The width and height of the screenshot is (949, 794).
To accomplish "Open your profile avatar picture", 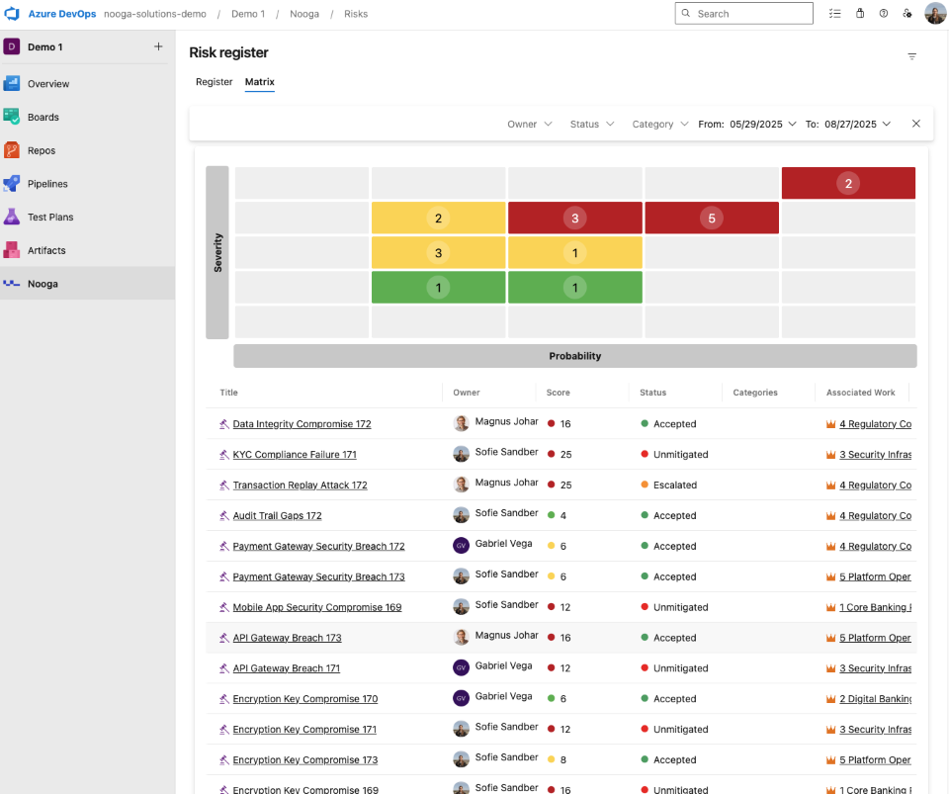I will [x=934, y=13].
